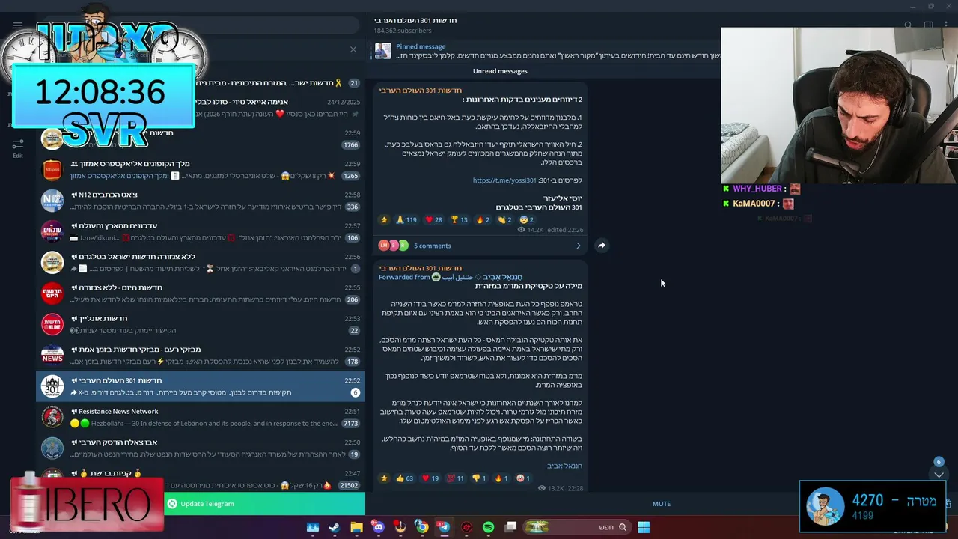Screen dimensions: 958x539
Task: Click the Resistance News Network avatar
Action: 52,417
